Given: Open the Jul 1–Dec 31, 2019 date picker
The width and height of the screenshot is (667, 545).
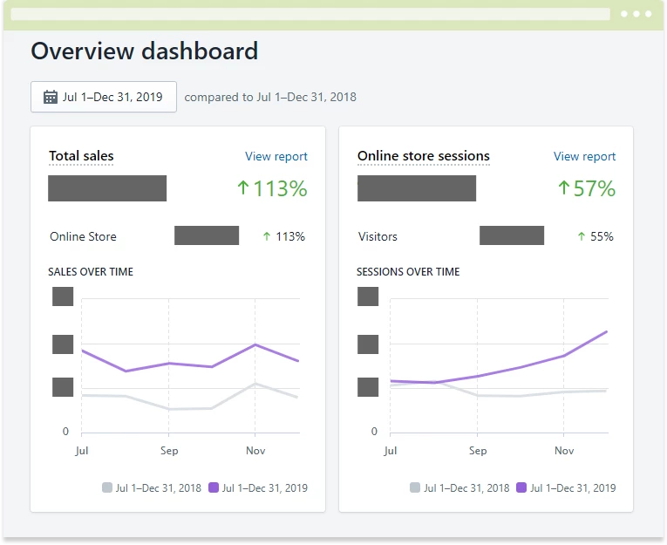Looking at the screenshot, I should point(104,97).
